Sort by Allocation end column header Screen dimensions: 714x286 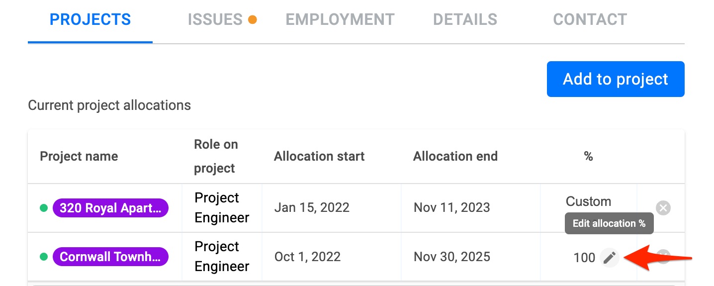pos(455,156)
